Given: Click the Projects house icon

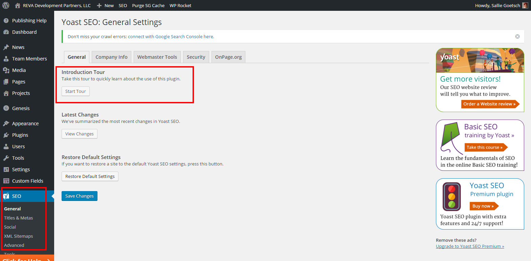Looking at the screenshot, I should pos(6,93).
